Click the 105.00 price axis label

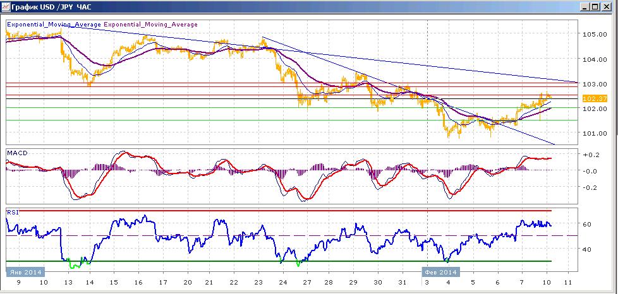595,34
